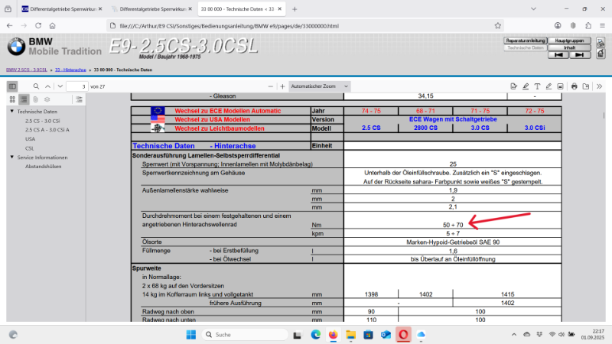The height and width of the screenshot is (344, 612).
Task: Open the find-in-document search icon
Action: (x=36, y=86)
